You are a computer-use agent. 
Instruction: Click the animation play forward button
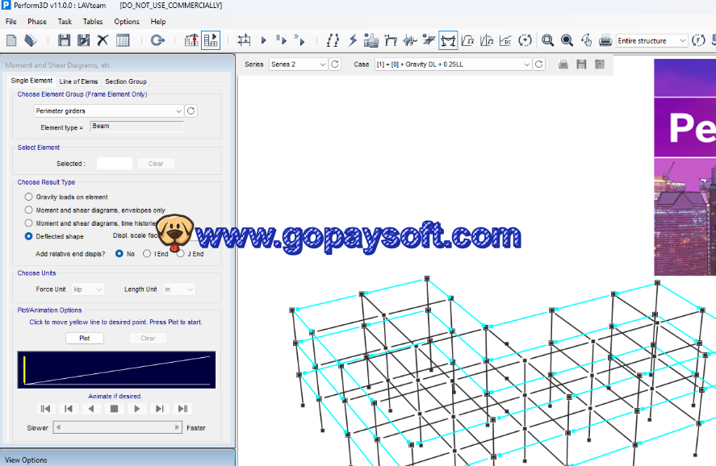coord(137,409)
